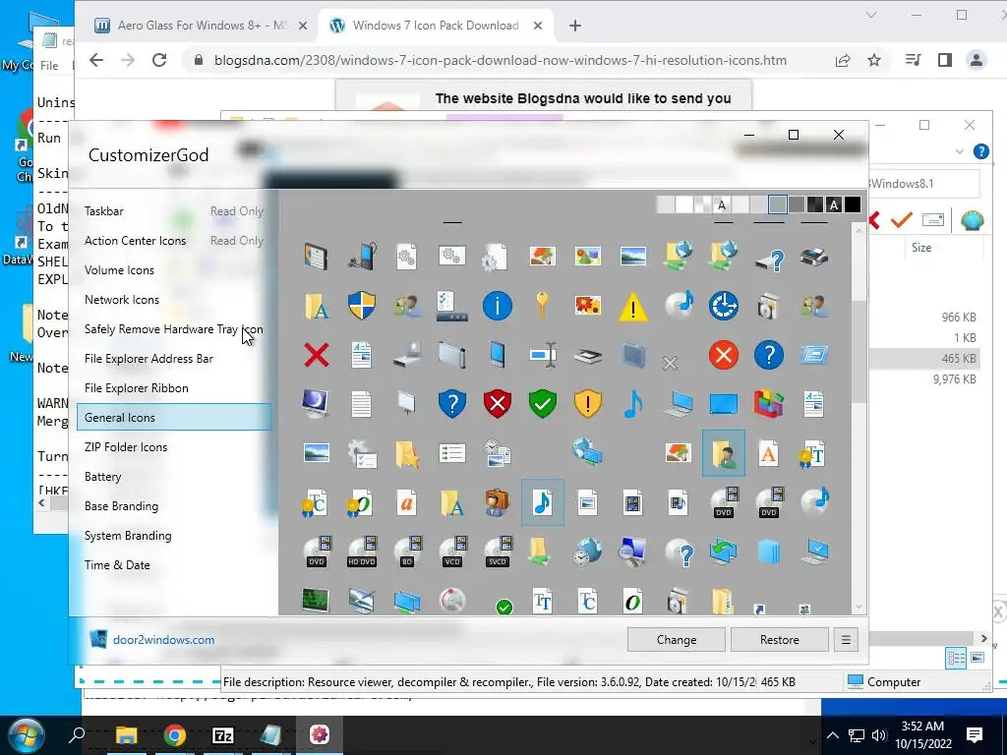This screenshot has height=755, width=1007.
Task: Select the folder with star icon
Action: click(407, 454)
